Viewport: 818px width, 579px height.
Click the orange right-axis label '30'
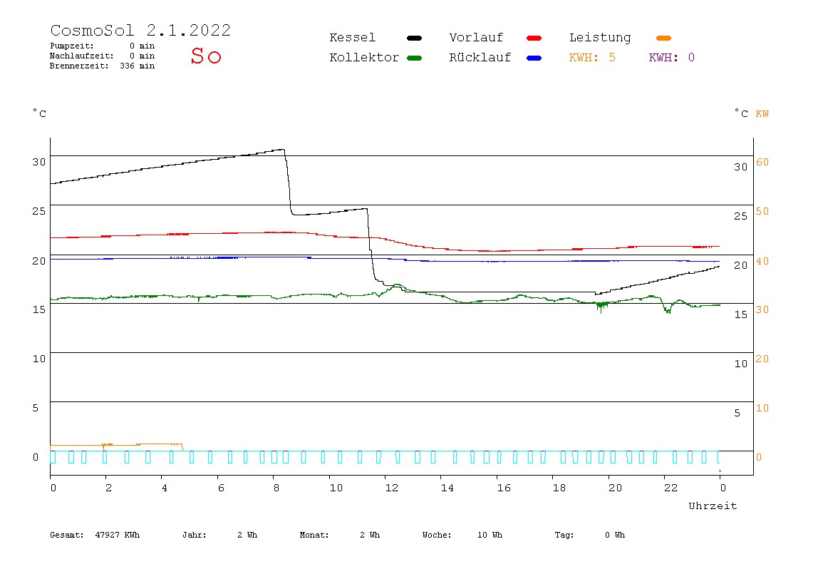(762, 309)
